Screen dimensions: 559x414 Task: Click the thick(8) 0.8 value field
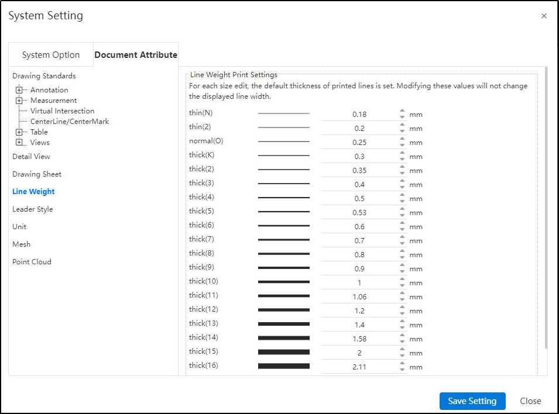(x=359, y=254)
